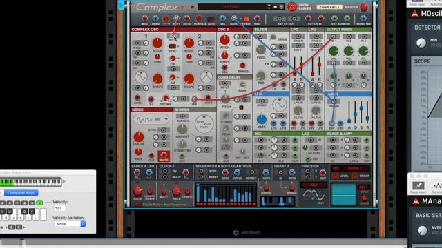The width and height of the screenshot is (442, 248).
Task: Click the green active number key button
Action: (39, 203)
